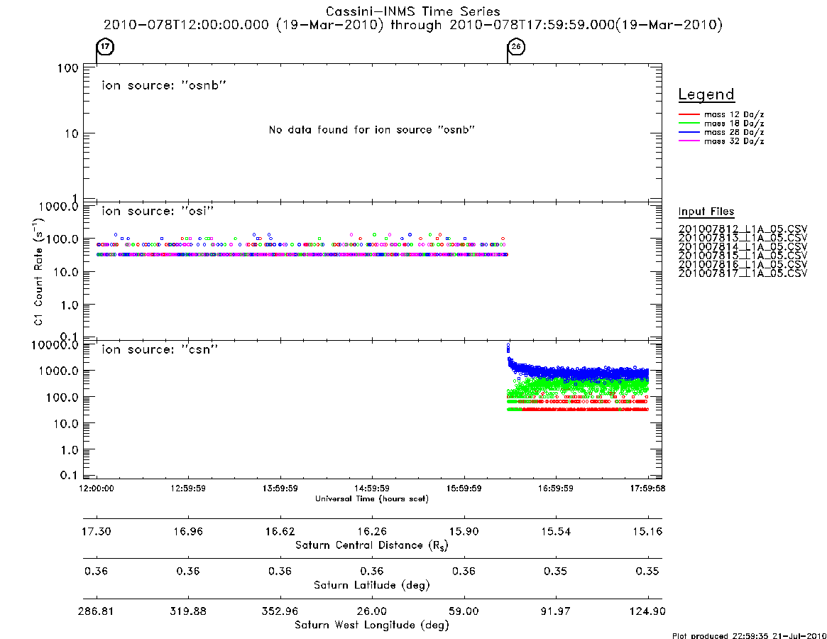Image resolution: width=827 pixels, height=639 pixels.
Task: Click the C1 Count Rate axis label
Action: 38,271
